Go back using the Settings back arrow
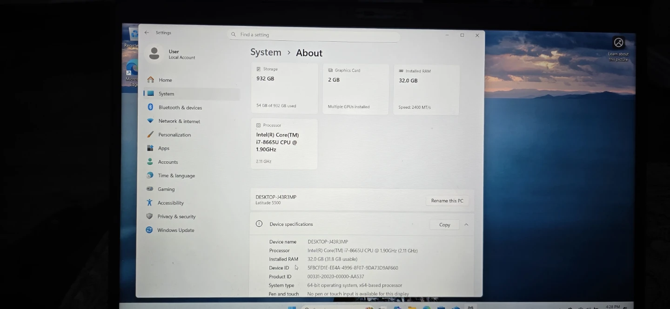 click(147, 33)
